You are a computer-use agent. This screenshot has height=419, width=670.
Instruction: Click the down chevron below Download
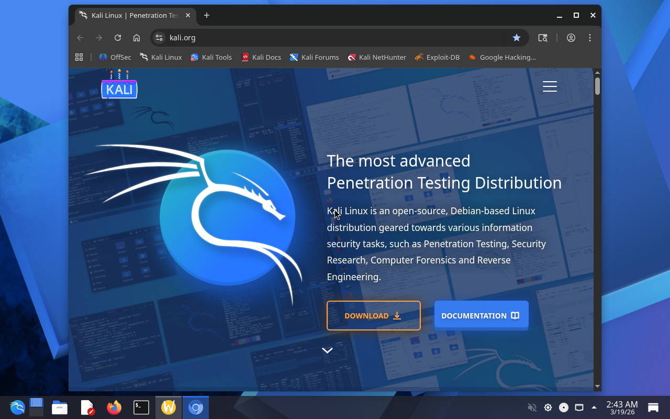tap(327, 350)
